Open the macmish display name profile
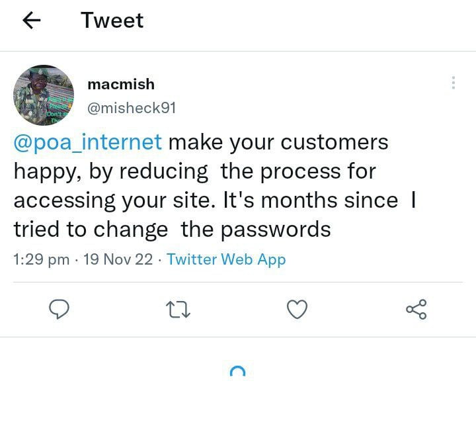Screen dimensions: 476x430 click(121, 84)
